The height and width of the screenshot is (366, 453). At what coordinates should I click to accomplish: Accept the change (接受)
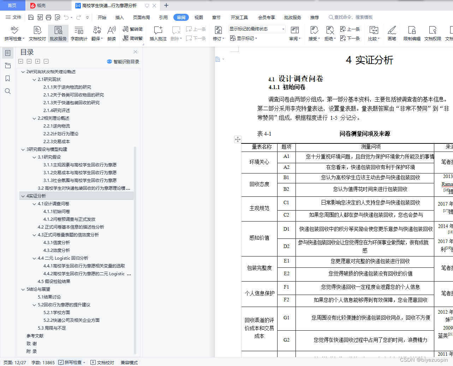pos(314,34)
